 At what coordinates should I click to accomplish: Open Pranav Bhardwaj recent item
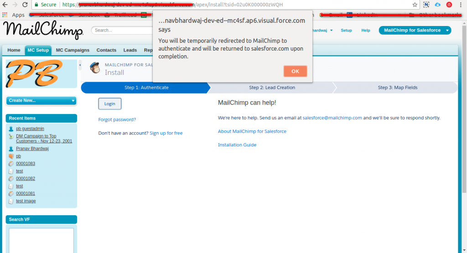pos(32,149)
